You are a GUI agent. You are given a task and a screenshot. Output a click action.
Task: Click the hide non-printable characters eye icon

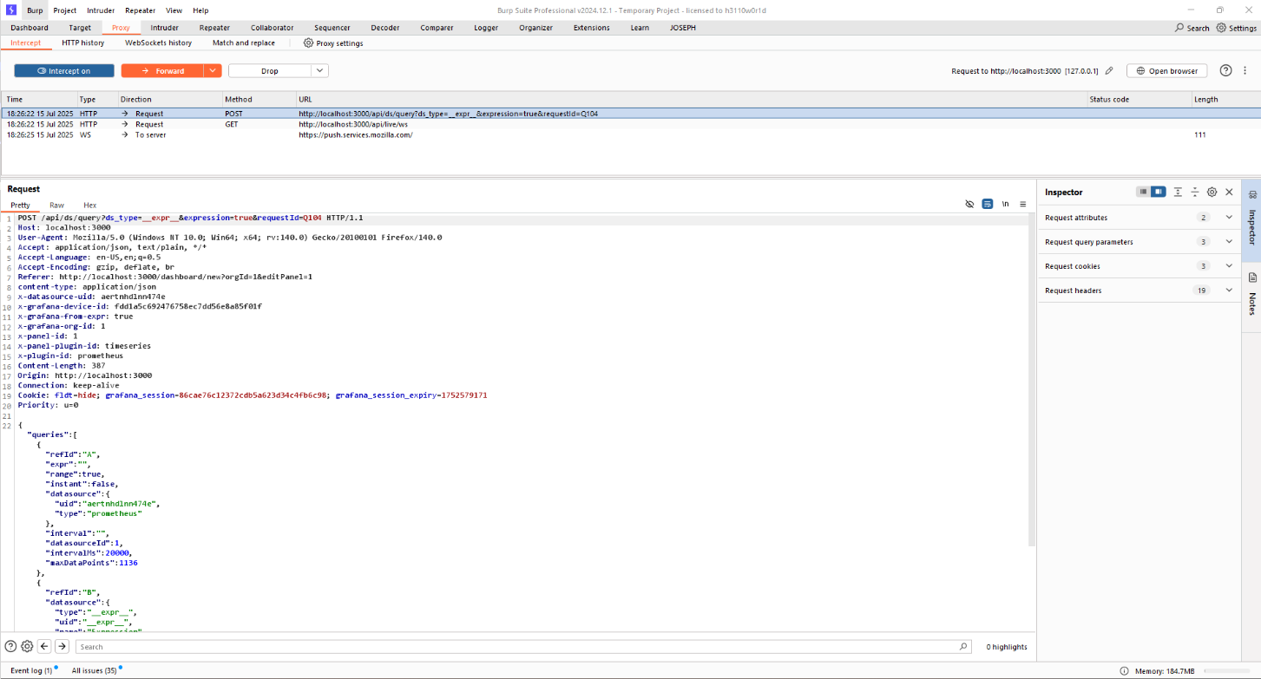[x=969, y=204]
